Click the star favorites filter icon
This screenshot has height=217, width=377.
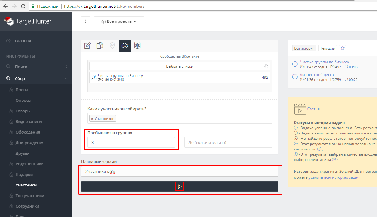tap(343, 48)
